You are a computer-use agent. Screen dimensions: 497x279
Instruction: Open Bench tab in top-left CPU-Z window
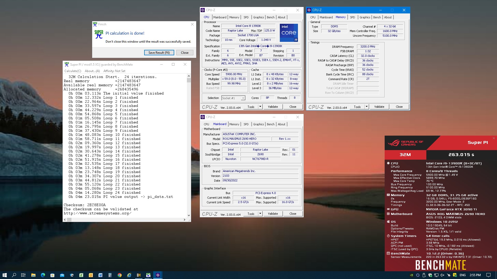271,17
